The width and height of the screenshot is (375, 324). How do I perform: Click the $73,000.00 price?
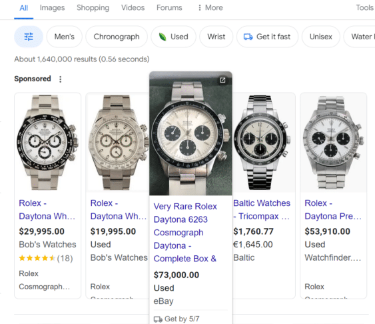(x=177, y=275)
